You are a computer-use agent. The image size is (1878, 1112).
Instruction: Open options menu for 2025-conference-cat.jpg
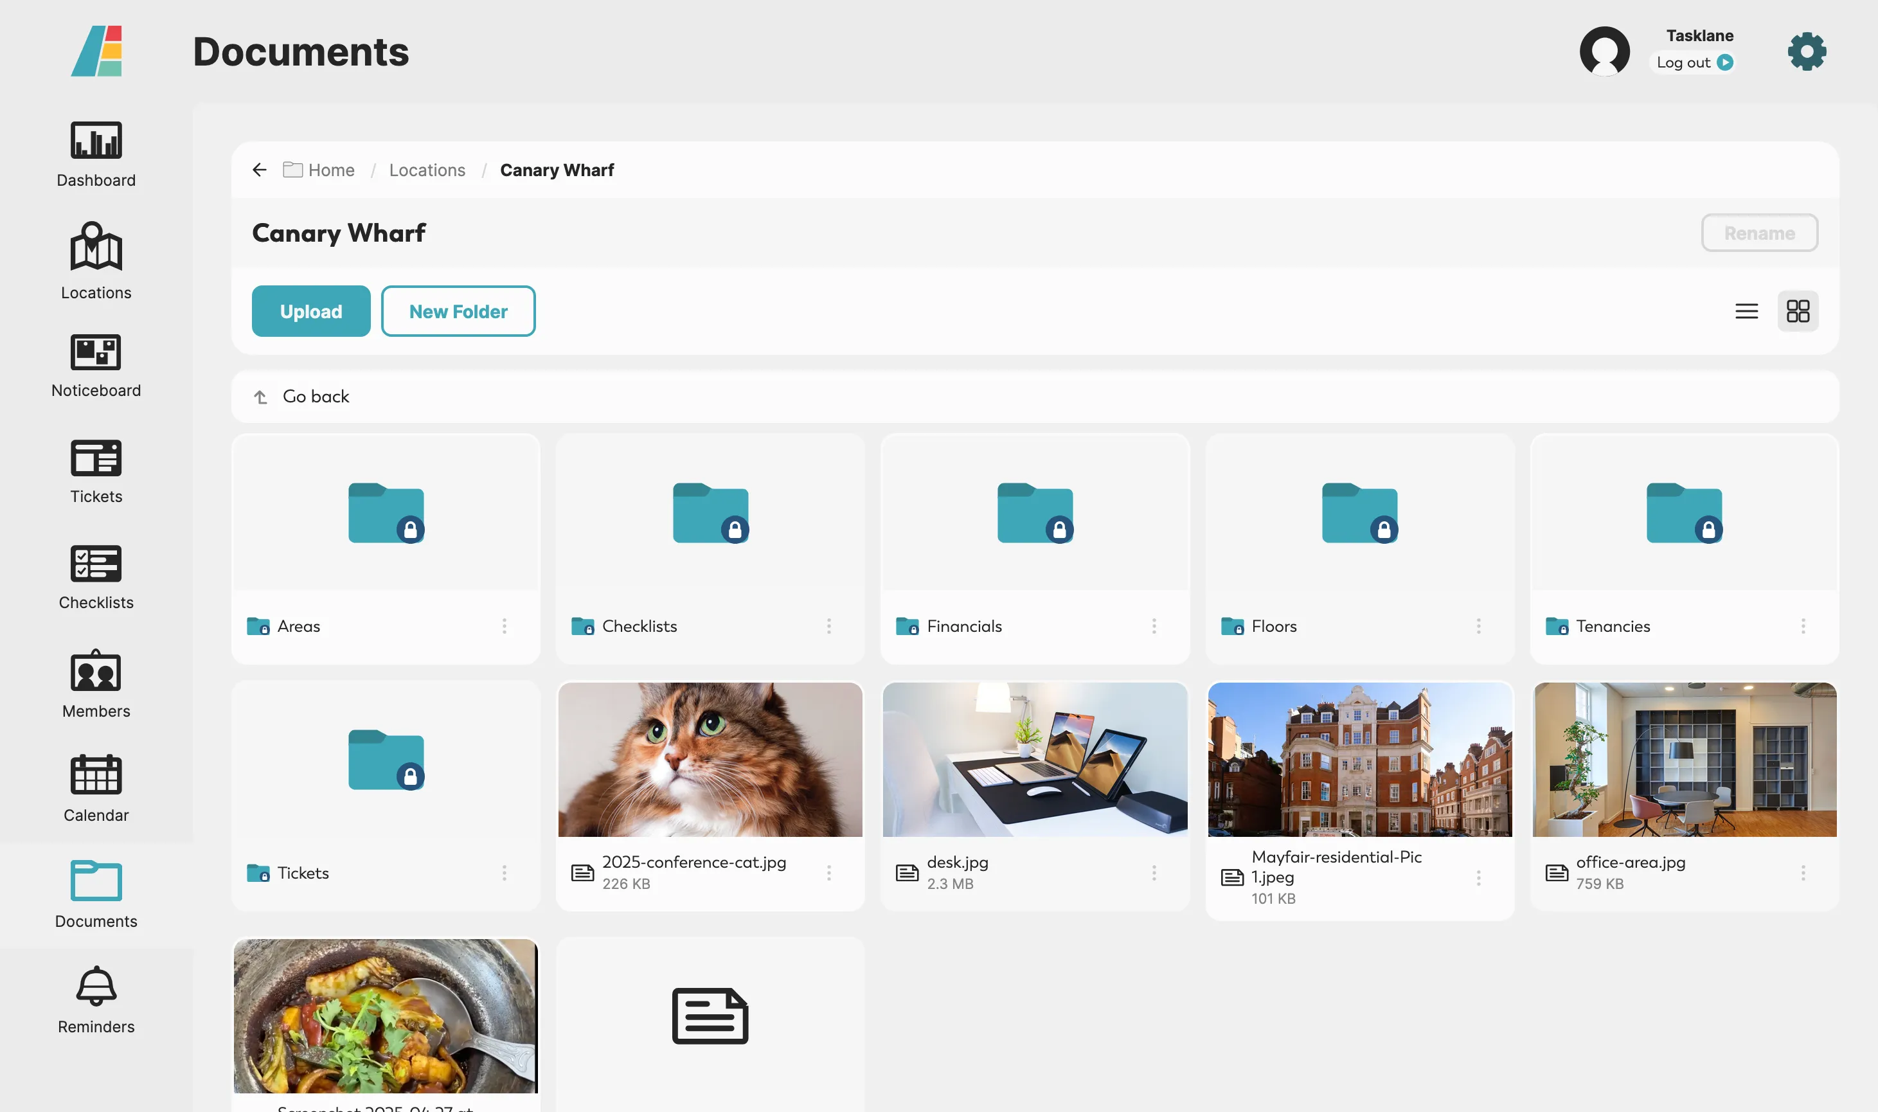(828, 872)
